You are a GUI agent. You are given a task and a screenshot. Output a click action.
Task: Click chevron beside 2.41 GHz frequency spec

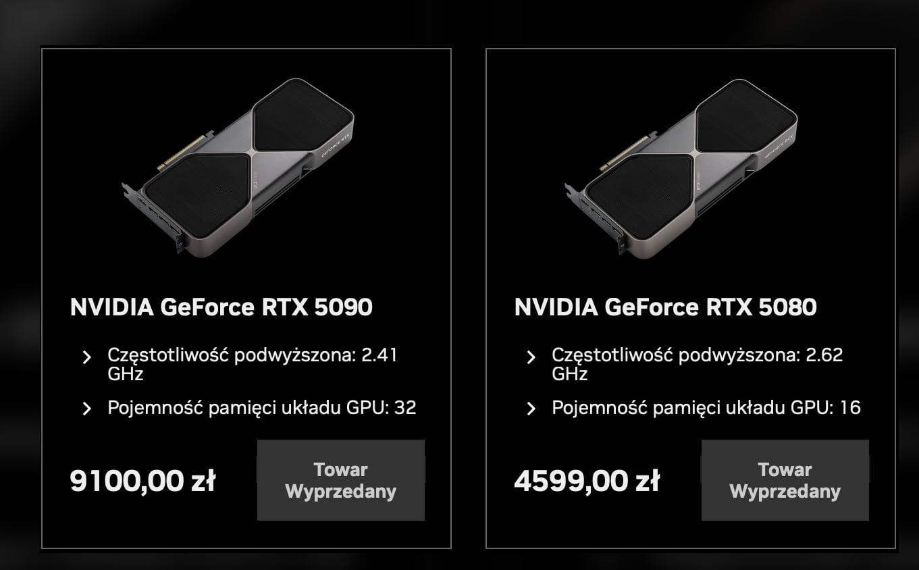point(86,358)
